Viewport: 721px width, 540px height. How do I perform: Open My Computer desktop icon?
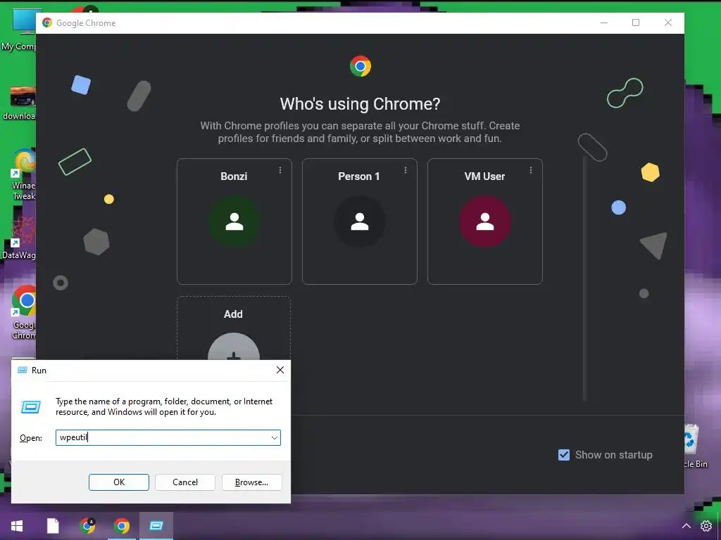pyautogui.click(x=19, y=28)
